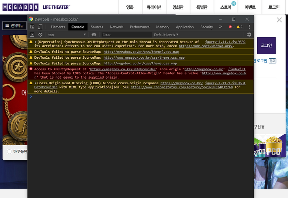This screenshot has width=288, height=198.
Task: Open the 스토어 menu
Action: (x=226, y=7)
